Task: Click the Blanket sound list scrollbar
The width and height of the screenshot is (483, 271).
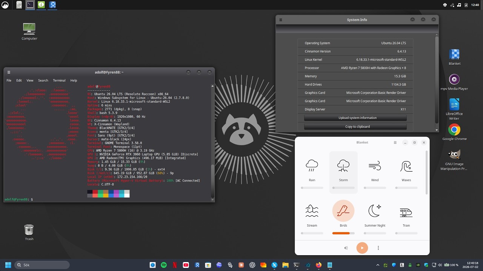Action: 427,173
